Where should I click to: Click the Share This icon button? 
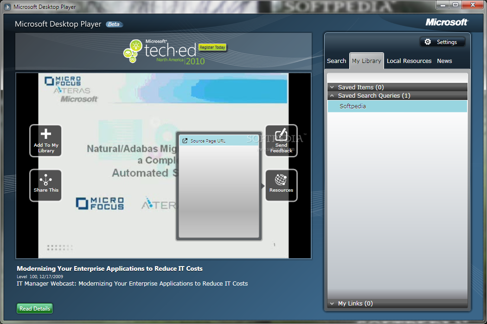(x=45, y=186)
